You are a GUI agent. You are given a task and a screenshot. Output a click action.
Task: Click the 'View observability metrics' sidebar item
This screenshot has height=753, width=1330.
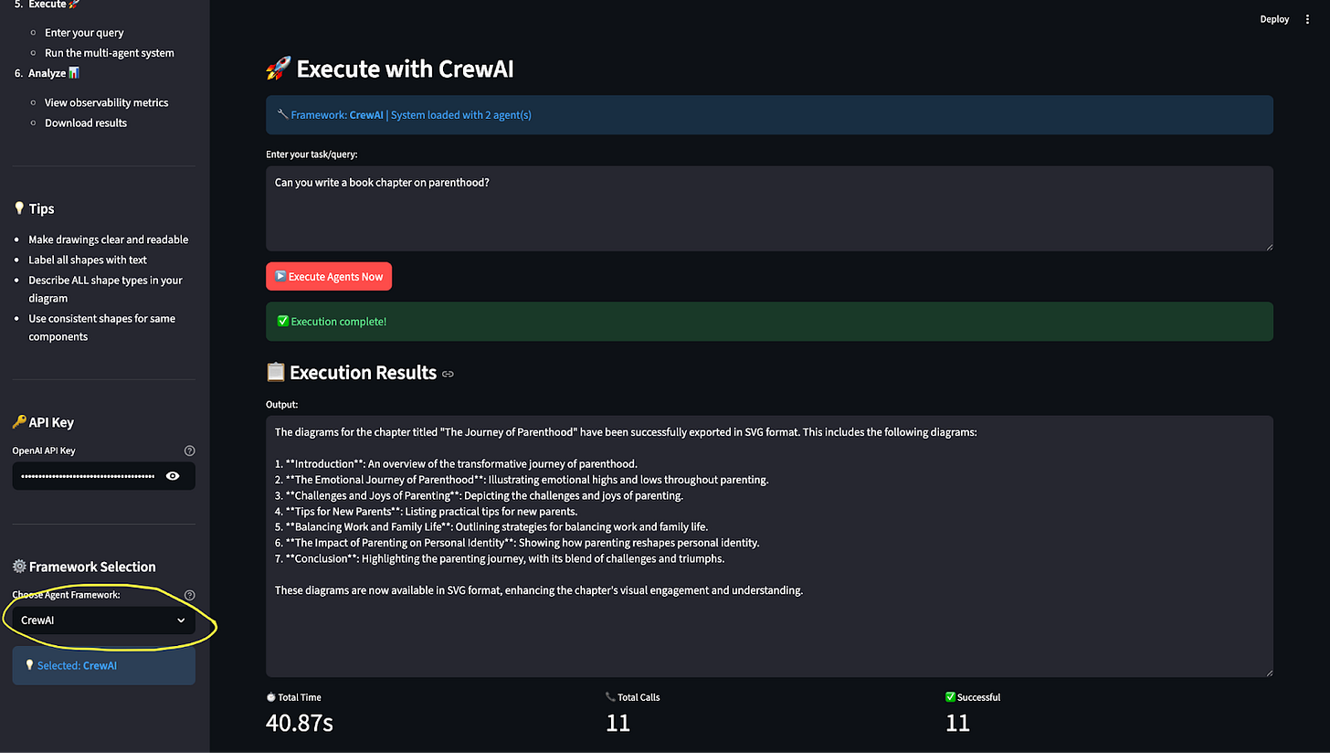[x=106, y=102]
